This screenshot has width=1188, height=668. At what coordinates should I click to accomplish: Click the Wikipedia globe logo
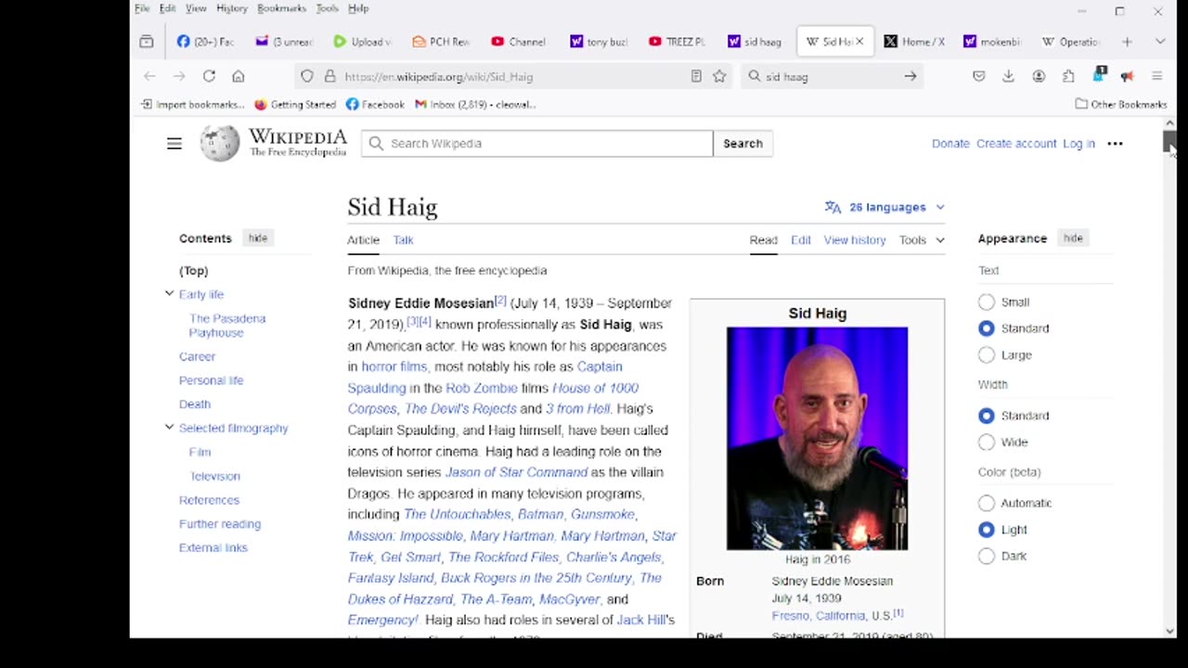[x=220, y=143]
